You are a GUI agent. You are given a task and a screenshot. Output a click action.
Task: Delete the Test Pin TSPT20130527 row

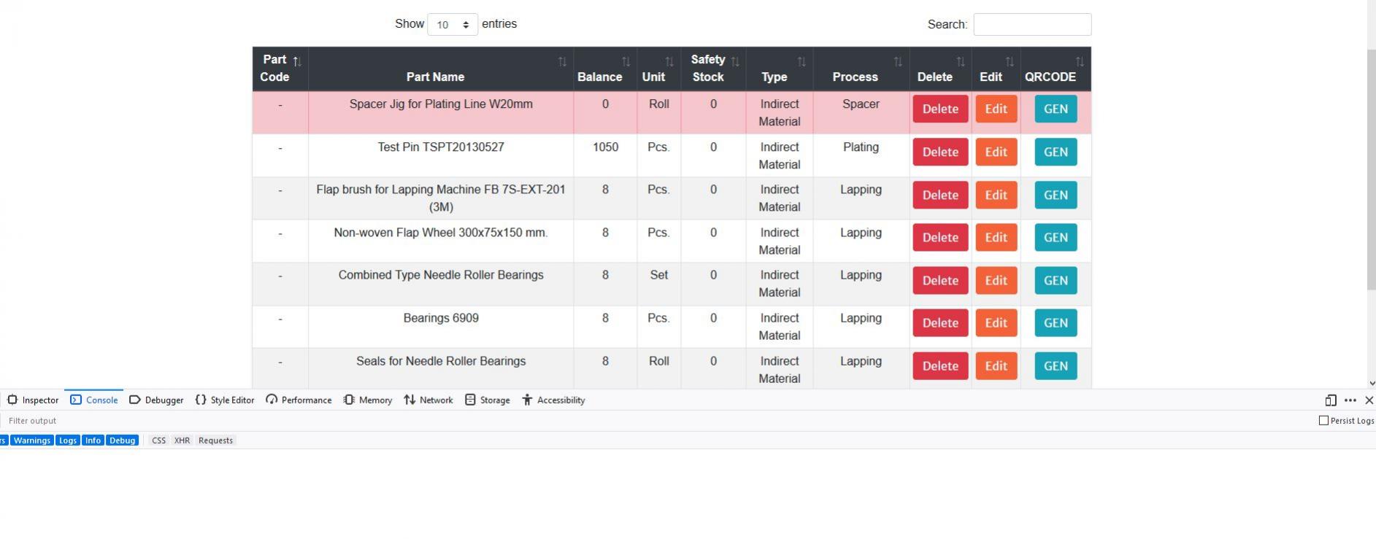click(x=940, y=152)
